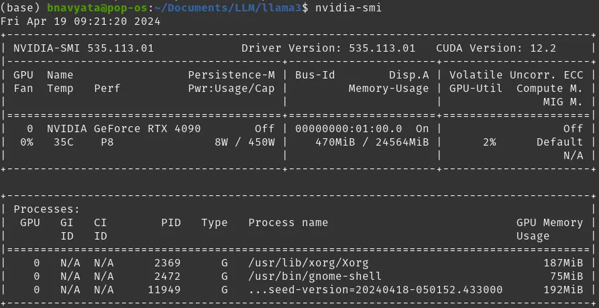Click the 'GI' column header
This screenshot has height=308, width=599.
pos(67,223)
